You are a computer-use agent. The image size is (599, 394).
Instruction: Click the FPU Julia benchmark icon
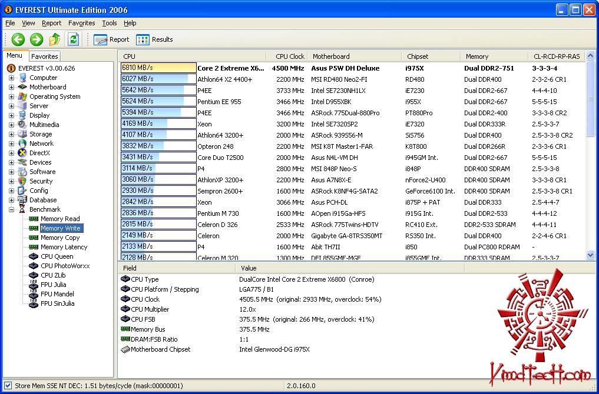tap(34, 285)
